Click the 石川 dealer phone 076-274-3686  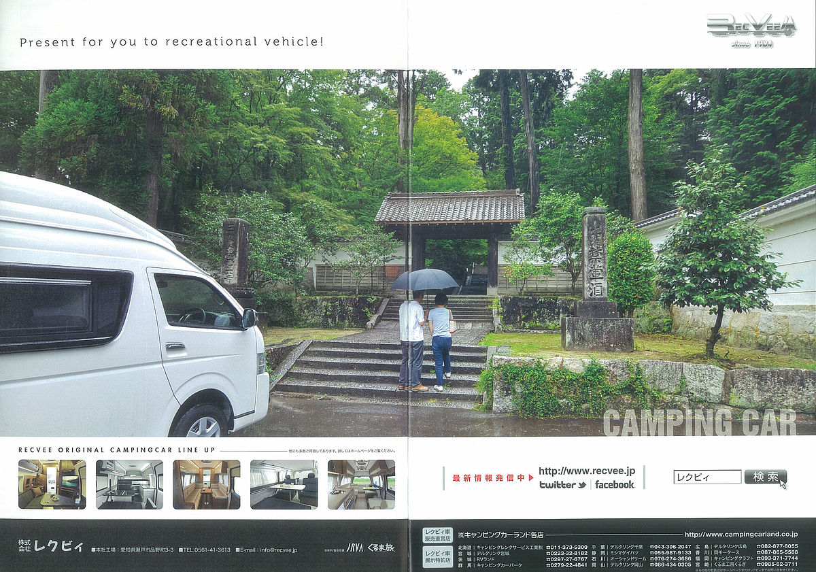pos(670,559)
